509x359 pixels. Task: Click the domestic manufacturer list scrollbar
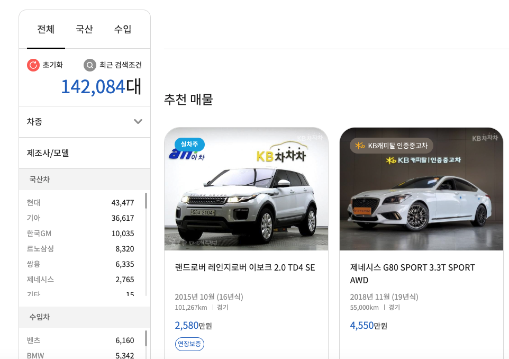tap(146, 201)
